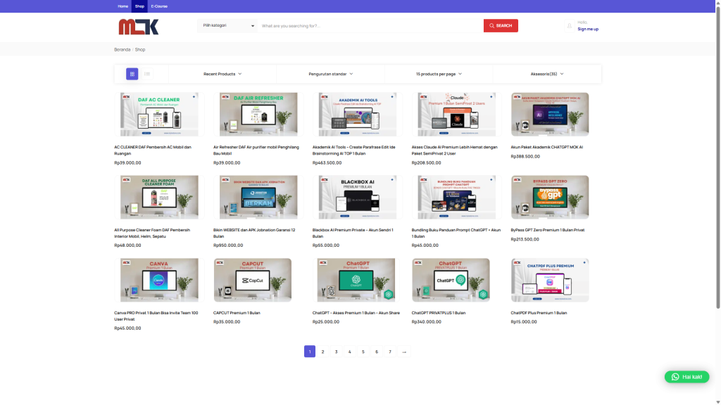Open the Recent Products dropdown

(222, 74)
